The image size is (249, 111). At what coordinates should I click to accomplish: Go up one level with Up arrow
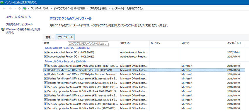[20, 8]
